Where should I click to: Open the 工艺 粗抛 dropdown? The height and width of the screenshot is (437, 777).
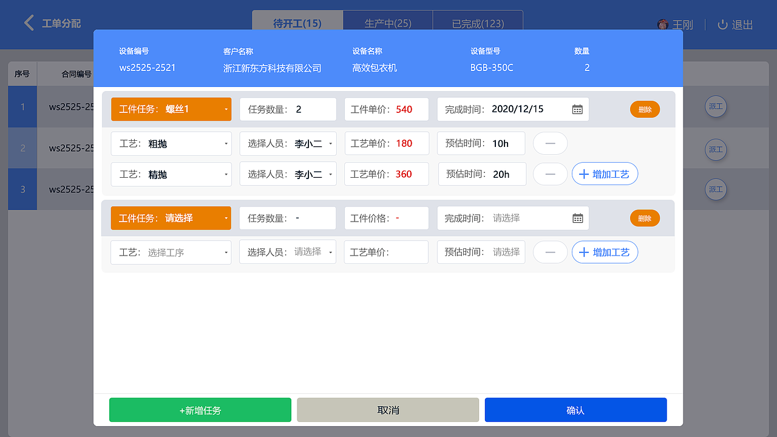[x=171, y=143]
